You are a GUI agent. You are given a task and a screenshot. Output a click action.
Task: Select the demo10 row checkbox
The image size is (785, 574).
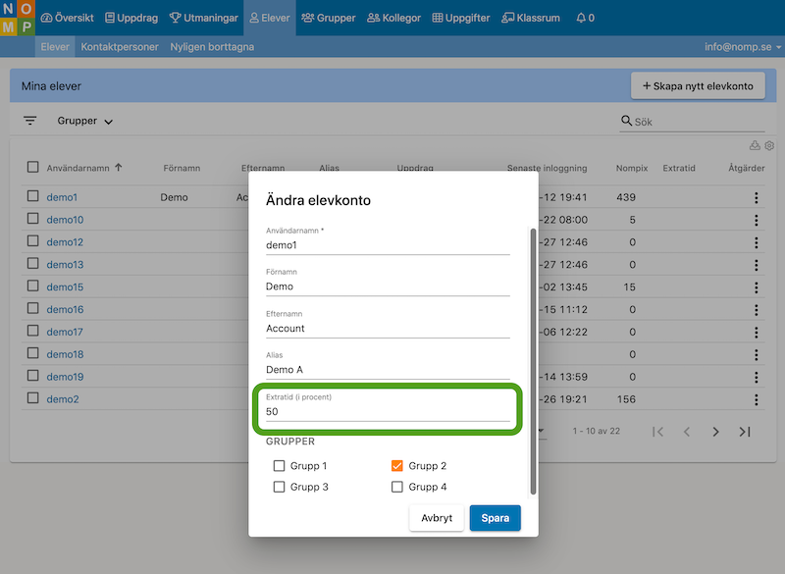[33, 220]
